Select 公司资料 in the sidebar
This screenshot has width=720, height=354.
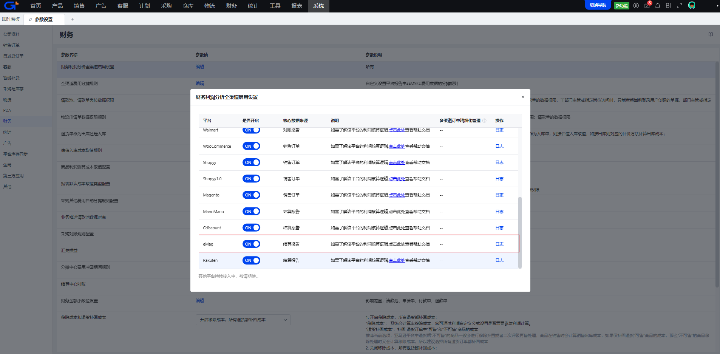pos(11,34)
